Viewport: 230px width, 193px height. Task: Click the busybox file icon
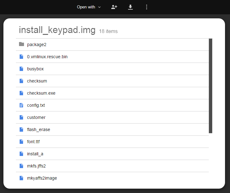point(22,69)
